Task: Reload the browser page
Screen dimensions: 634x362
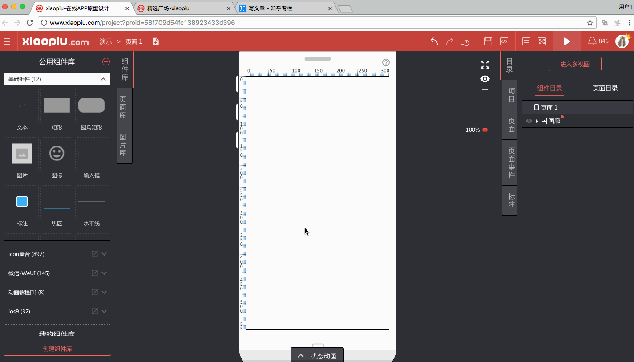Action: click(x=30, y=23)
